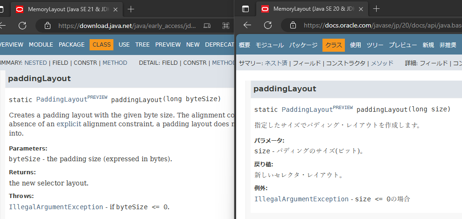Click the QR code icon in left address bar
Image resolution: width=462 pixels, height=219 pixels.
(x=226, y=26)
